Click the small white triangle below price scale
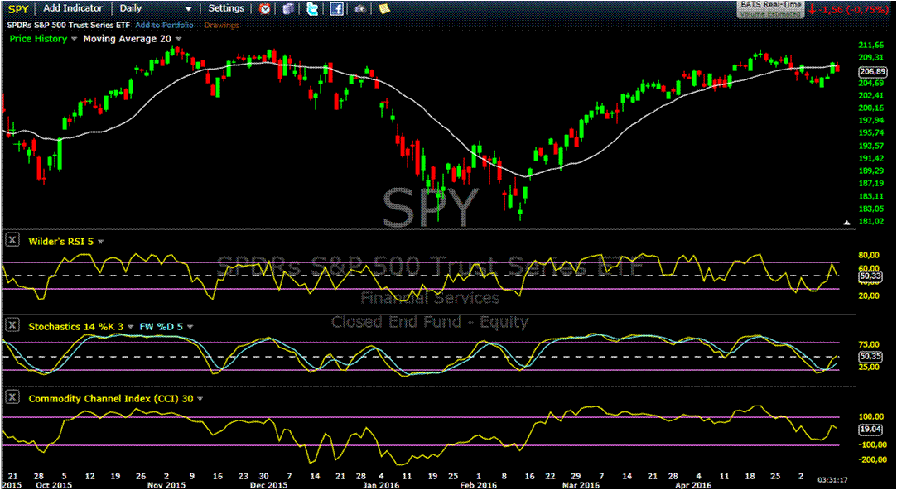 tap(847, 222)
